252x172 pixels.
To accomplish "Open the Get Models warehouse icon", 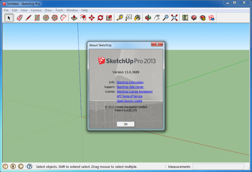I will pos(194,18).
